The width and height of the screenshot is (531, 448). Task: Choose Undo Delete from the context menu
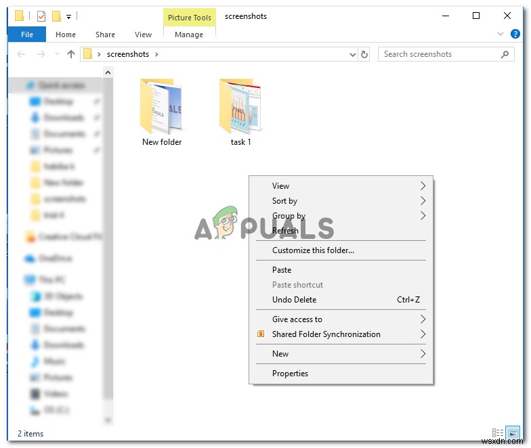click(x=341, y=299)
